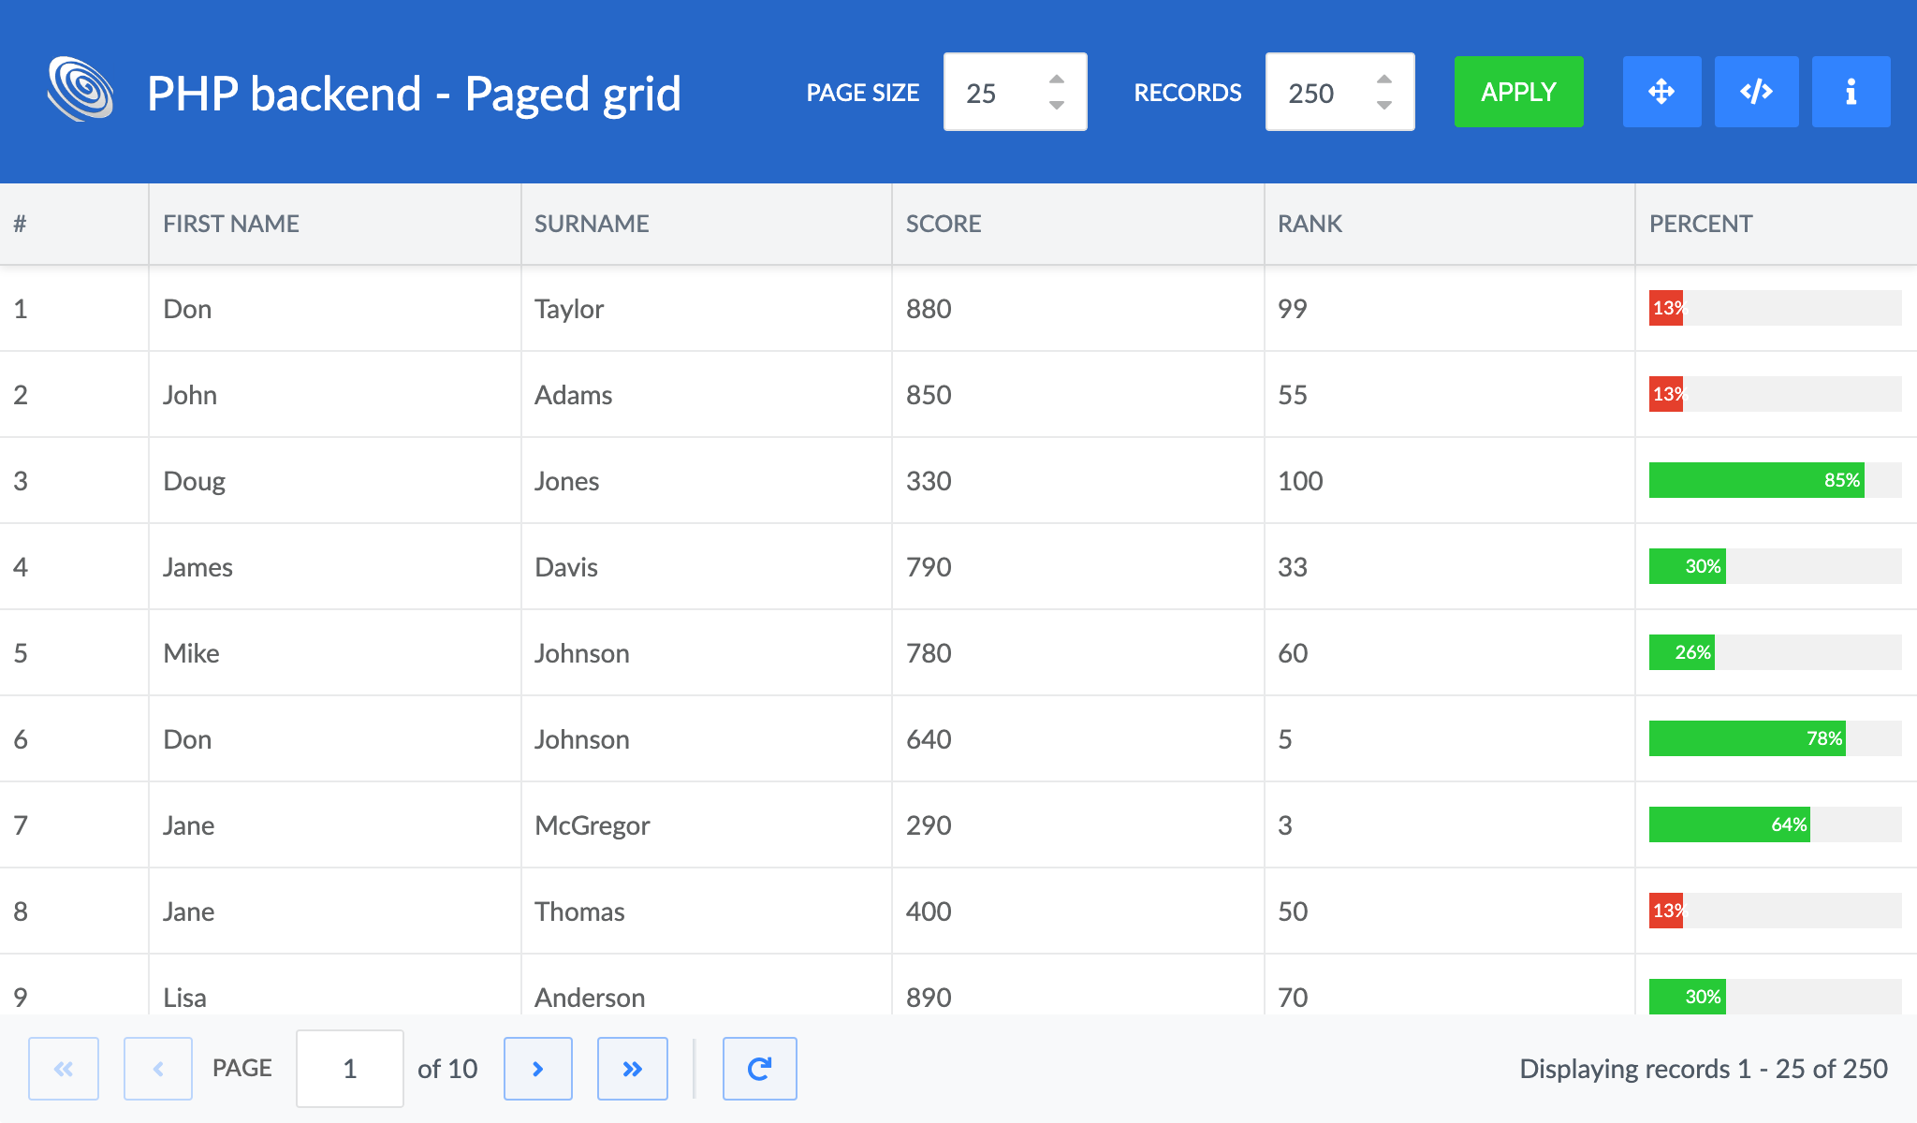Decrease RECORDS value with the down arrow
Screen dimensions: 1917x1123
(1383, 105)
